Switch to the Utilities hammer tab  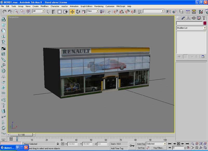(204, 18)
